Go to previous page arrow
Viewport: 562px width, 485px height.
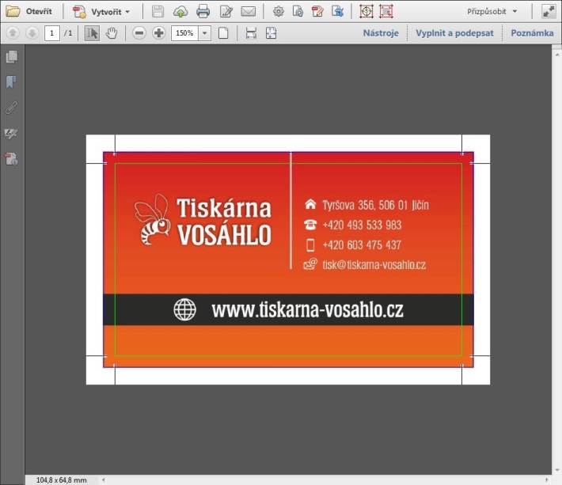(x=13, y=33)
